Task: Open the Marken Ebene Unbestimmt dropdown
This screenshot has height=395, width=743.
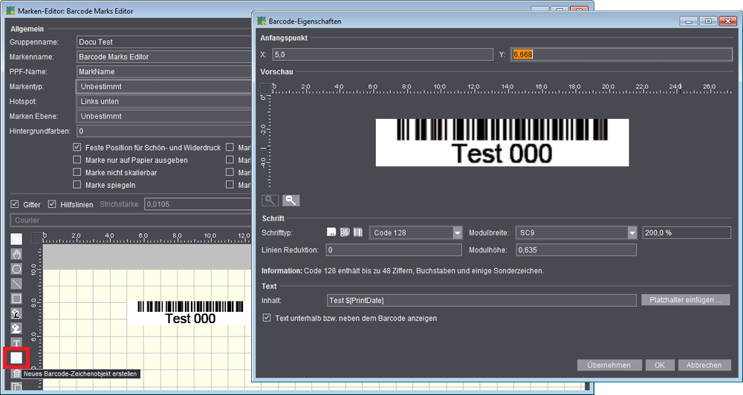Action: [x=163, y=116]
